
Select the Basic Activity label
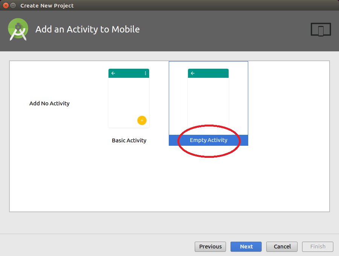pos(129,140)
